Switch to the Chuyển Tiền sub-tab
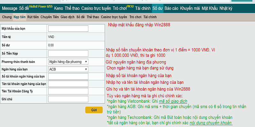 tap(50, 17)
